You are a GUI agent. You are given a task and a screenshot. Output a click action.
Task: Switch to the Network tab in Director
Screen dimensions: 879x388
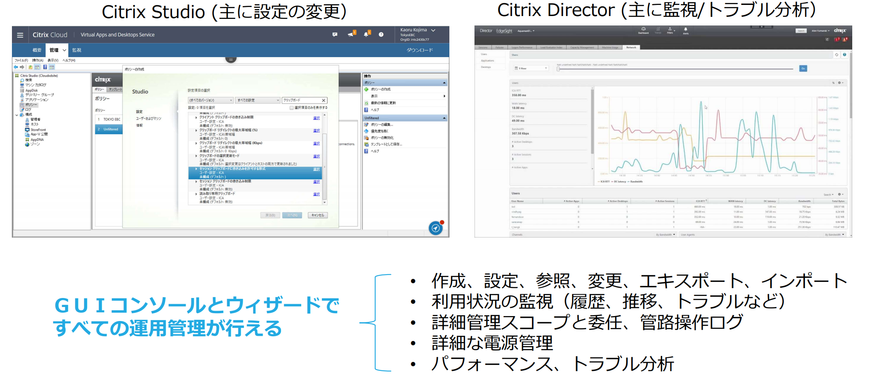[x=631, y=47]
